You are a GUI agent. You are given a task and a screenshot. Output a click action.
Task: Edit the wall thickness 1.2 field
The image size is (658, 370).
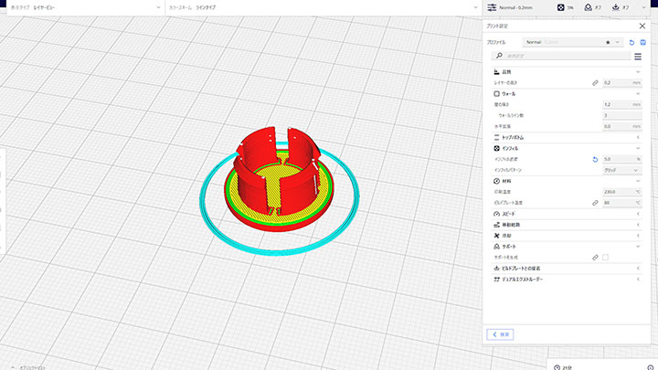[x=622, y=104]
